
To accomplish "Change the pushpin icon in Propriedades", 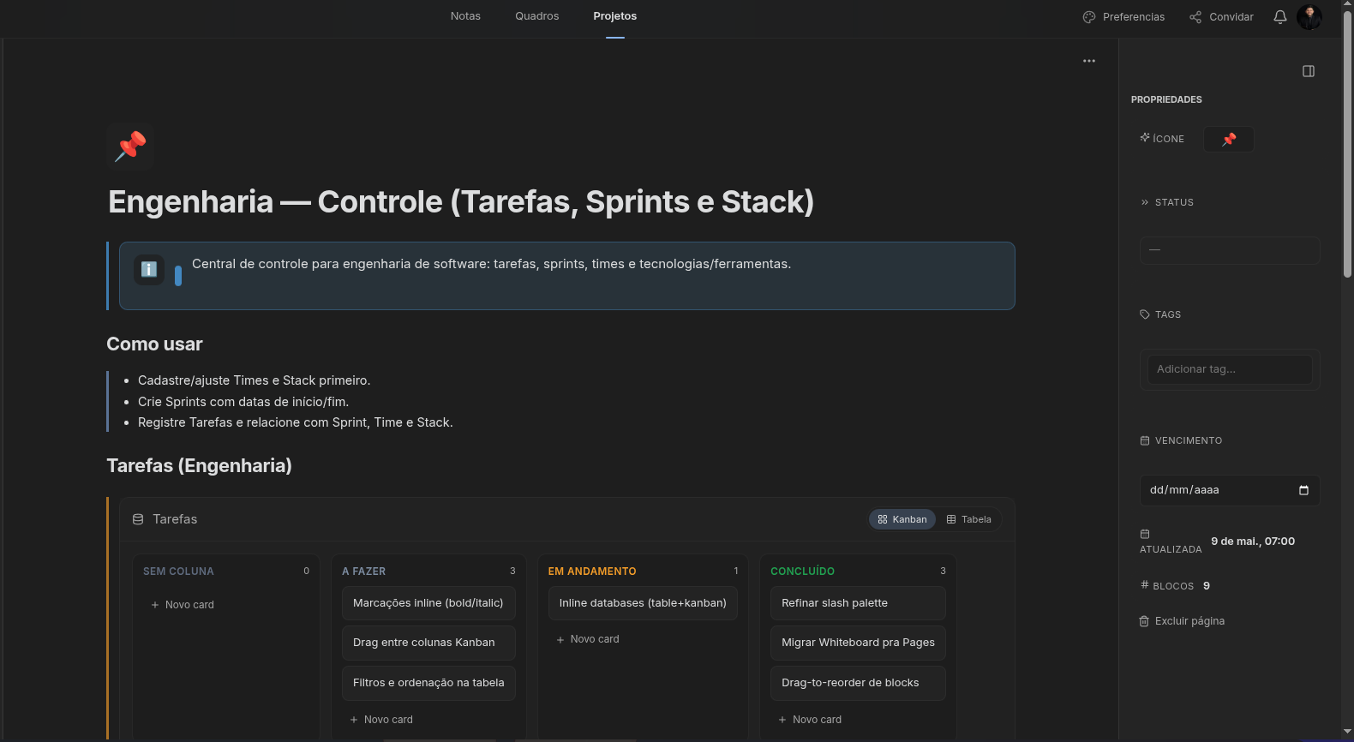I will tap(1229, 139).
